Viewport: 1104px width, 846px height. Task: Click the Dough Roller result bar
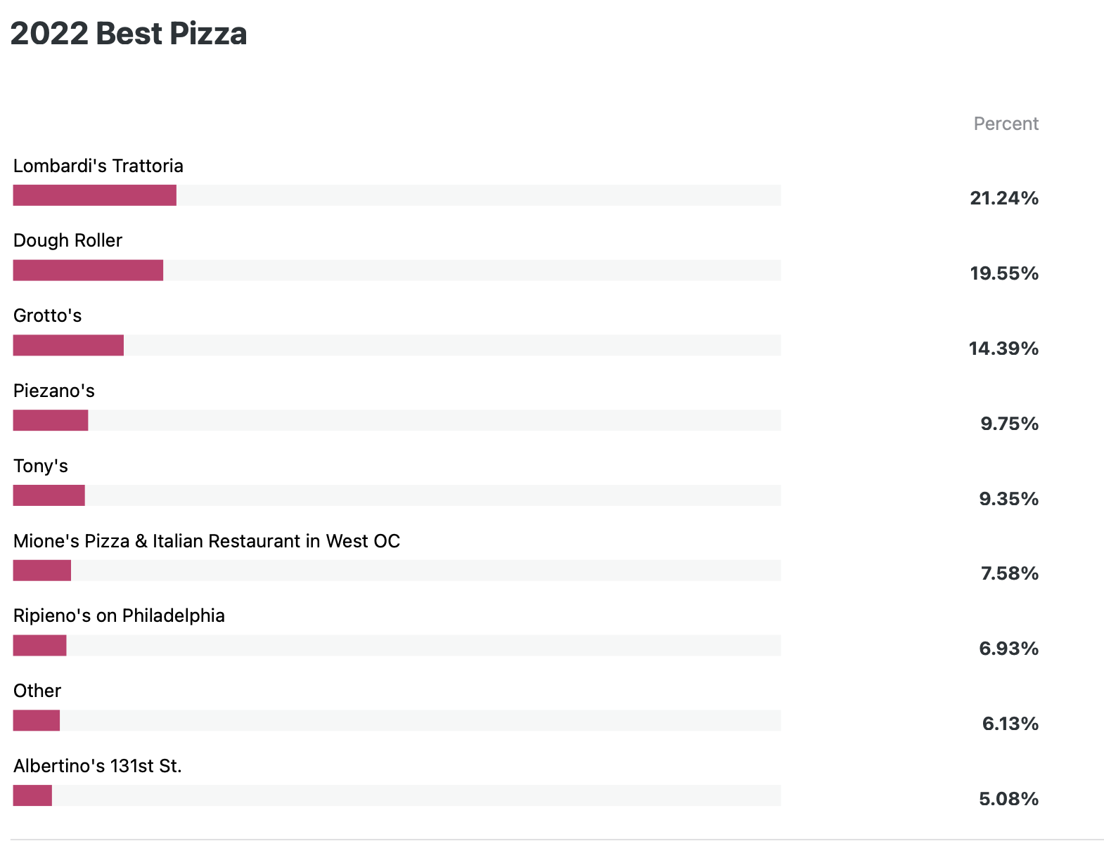(x=397, y=271)
